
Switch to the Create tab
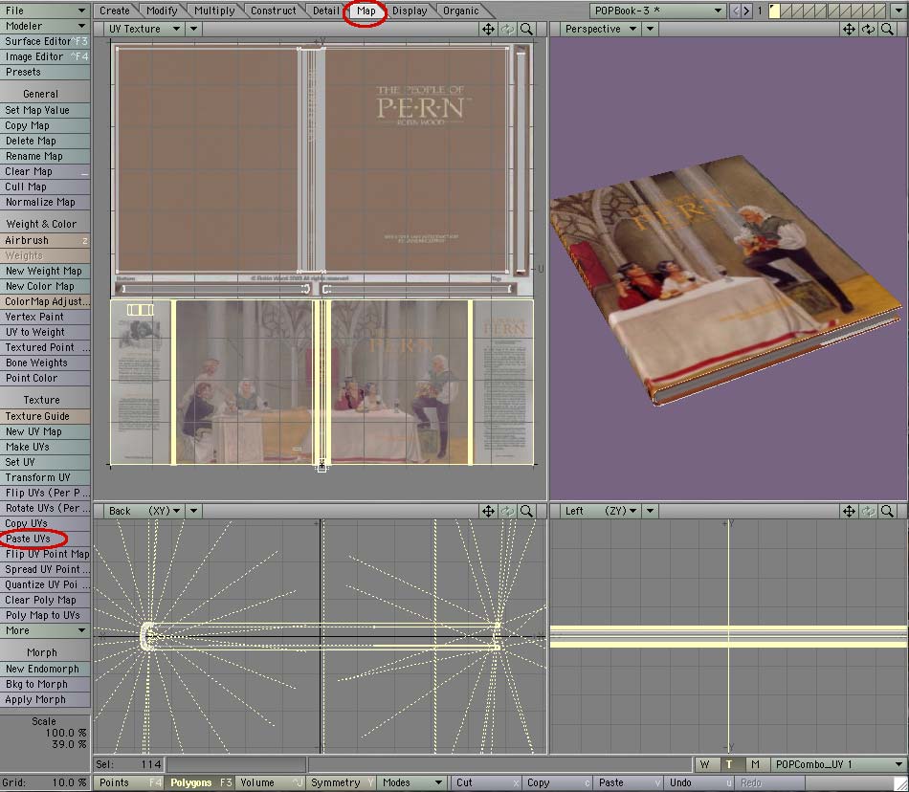pyautogui.click(x=115, y=11)
